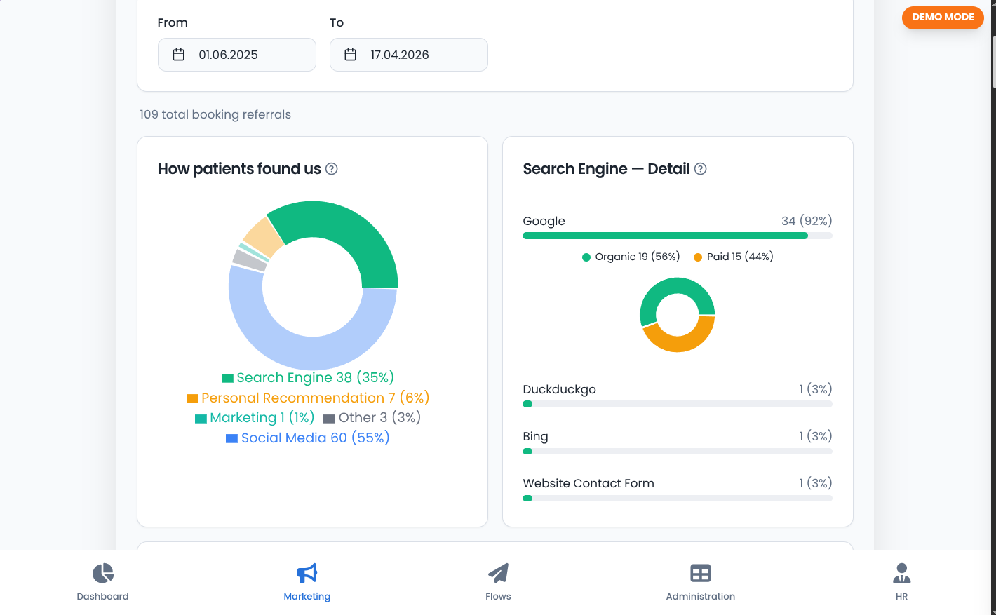The height and width of the screenshot is (615, 996).
Task: Click the Search Engine — Detail heading
Action: 607,169
